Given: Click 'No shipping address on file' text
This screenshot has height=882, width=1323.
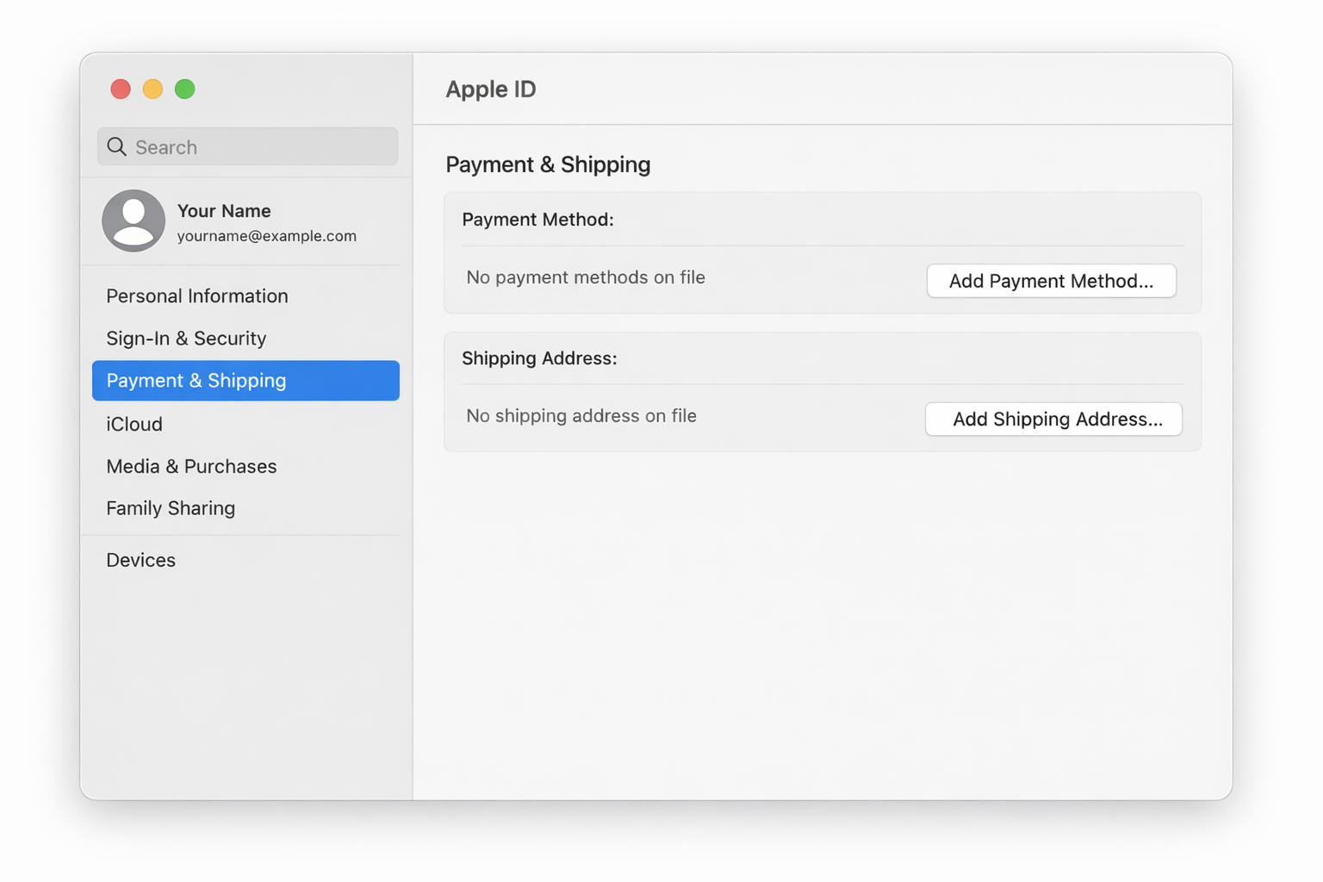Looking at the screenshot, I should tap(581, 416).
